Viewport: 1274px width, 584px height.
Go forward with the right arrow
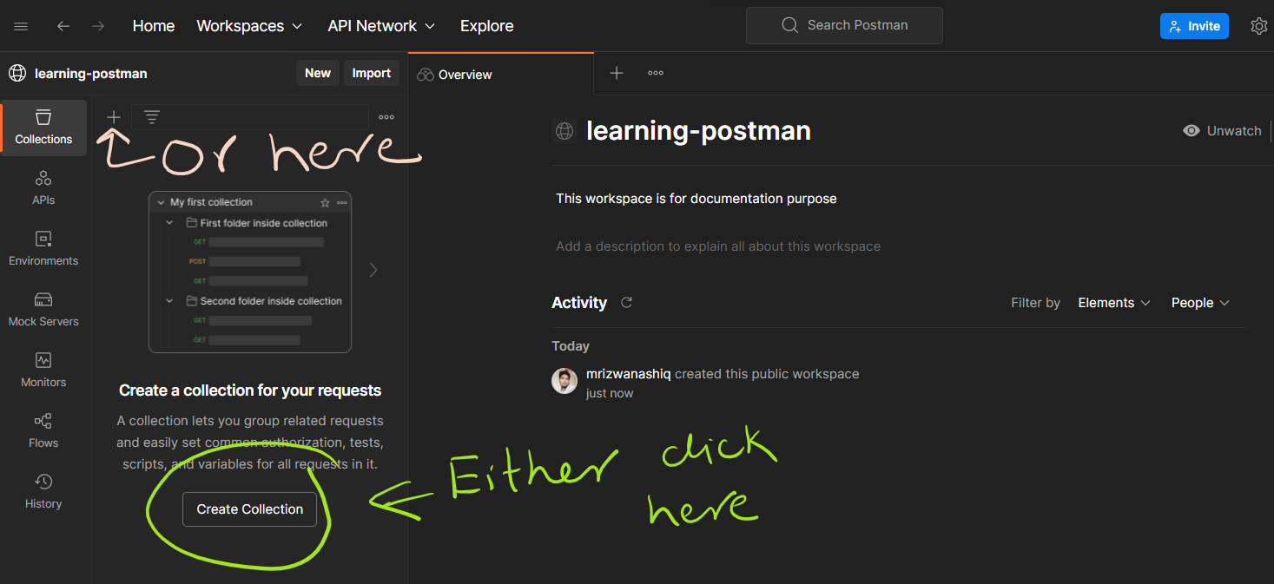98,26
